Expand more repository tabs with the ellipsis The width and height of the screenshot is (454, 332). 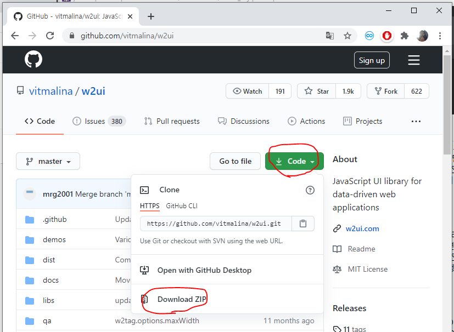pos(416,122)
